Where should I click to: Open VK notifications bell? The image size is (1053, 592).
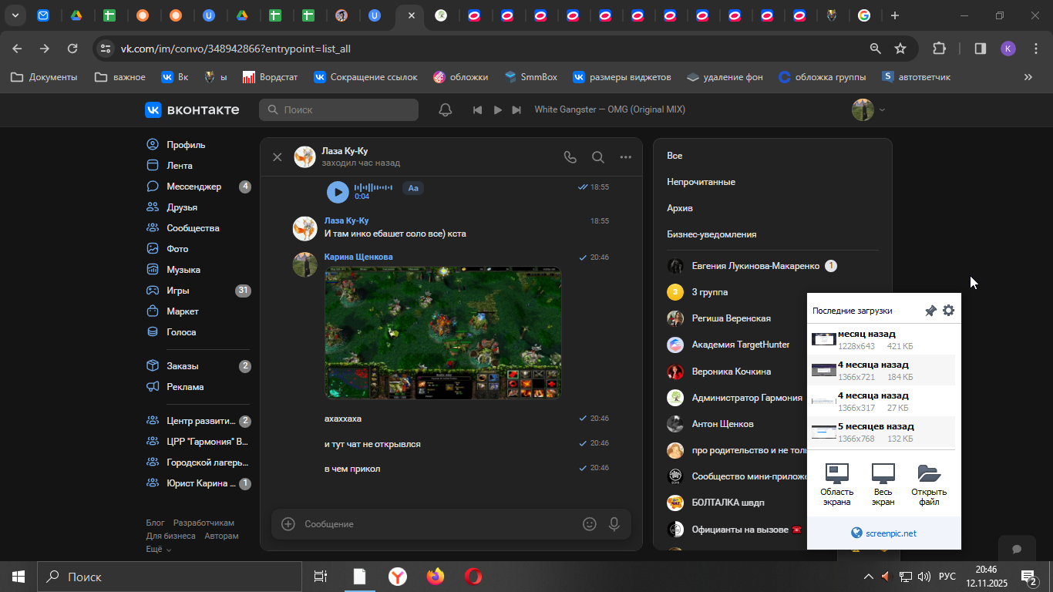tap(446, 109)
